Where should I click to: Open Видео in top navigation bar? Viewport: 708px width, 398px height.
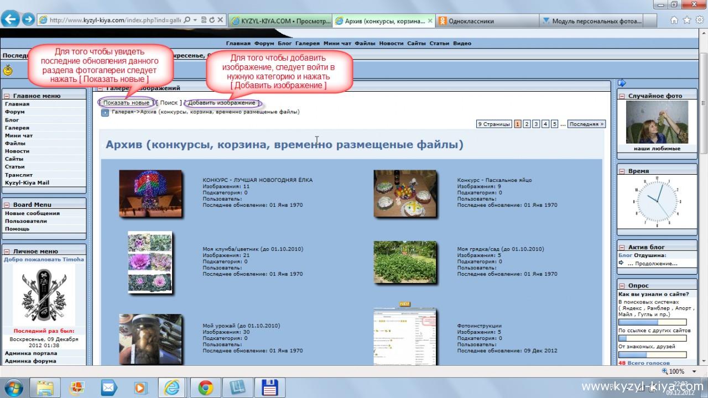click(462, 43)
